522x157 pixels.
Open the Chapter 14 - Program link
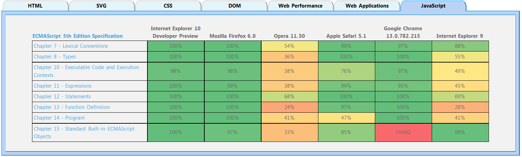[x=59, y=118]
